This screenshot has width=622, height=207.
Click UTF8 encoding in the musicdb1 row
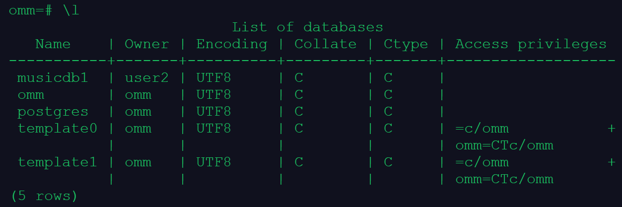[x=213, y=78]
